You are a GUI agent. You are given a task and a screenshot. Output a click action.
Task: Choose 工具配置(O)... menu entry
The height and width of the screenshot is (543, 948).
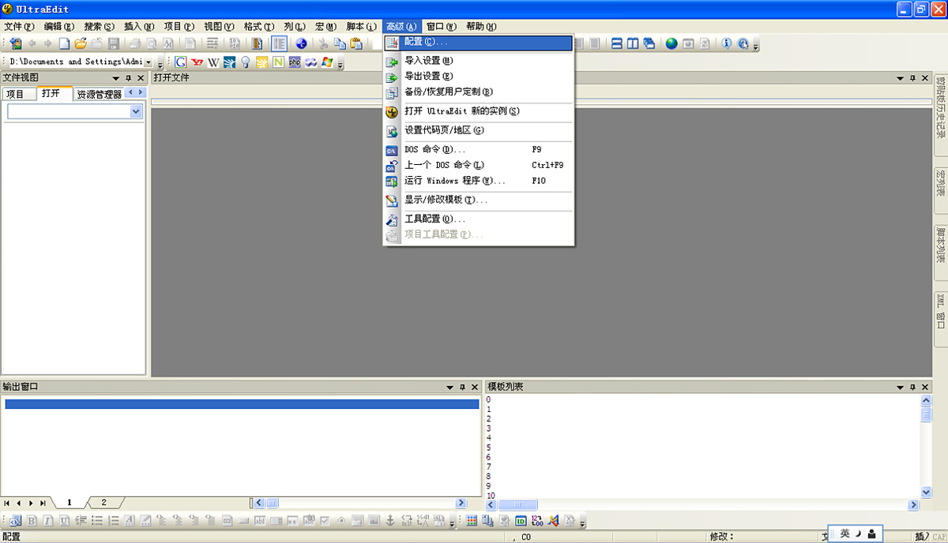pyautogui.click(x=434, y=219)
